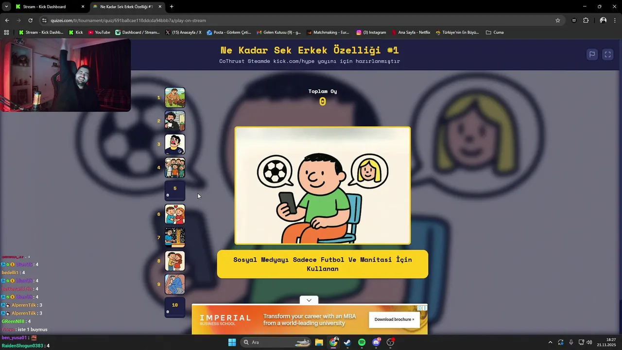
Task: Open 'Gelen Kutusu (9)' Gmail bookmark
Action: (x=278, y=33)
